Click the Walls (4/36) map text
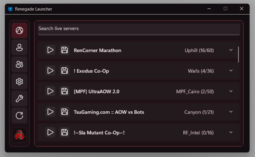The height and width of the screenshot is (157, 255). (201, 71)
